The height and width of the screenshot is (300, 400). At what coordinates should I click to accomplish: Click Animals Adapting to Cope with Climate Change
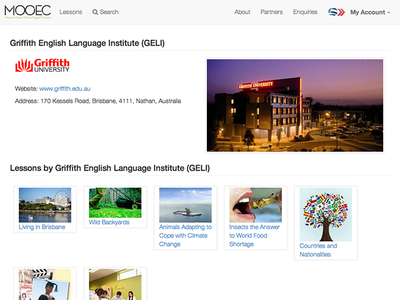tap(186, 236)
